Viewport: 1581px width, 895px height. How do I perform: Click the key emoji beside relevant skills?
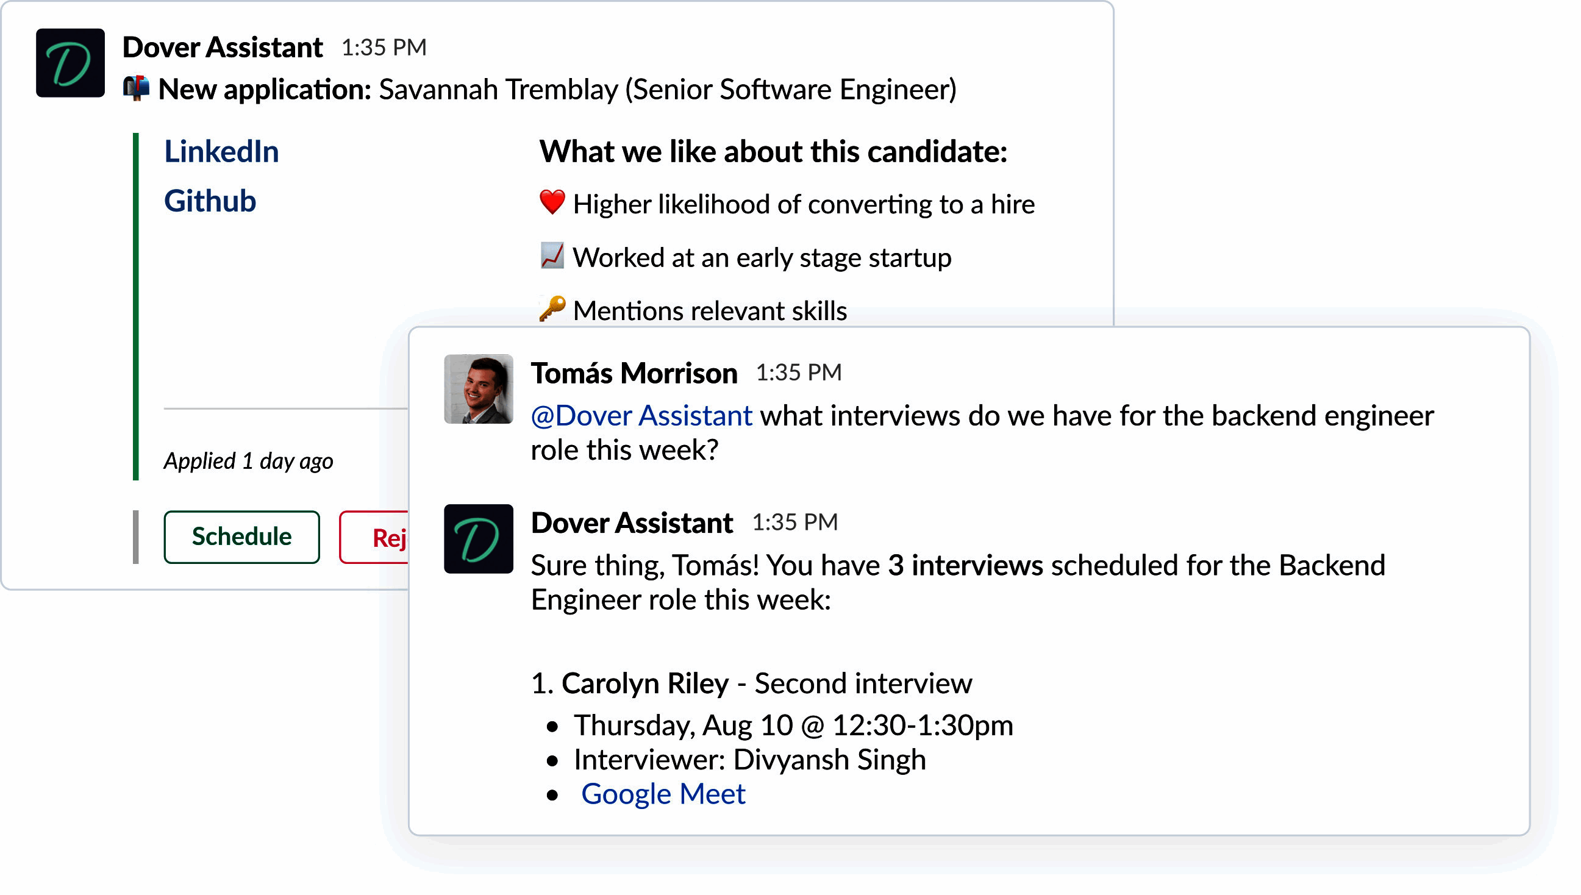click(552, 308)
